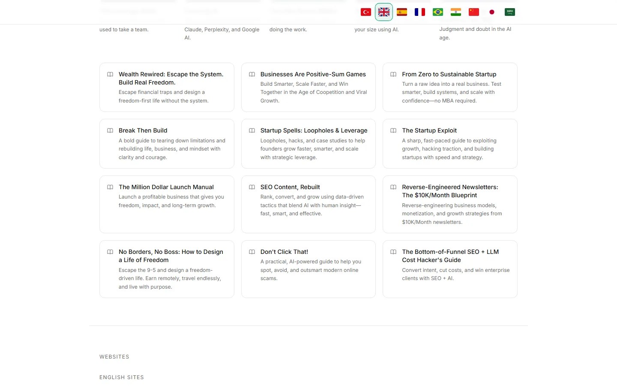Viewport: 617px width, 386px height.
Task: Click the text 'used to take a team.'
Action: (124, 30)
